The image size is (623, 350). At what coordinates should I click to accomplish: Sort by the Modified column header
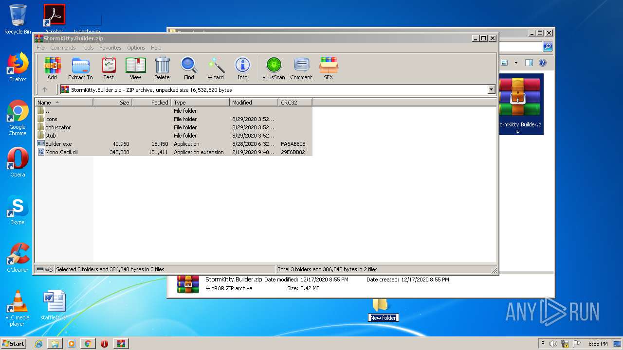[254, 103]
